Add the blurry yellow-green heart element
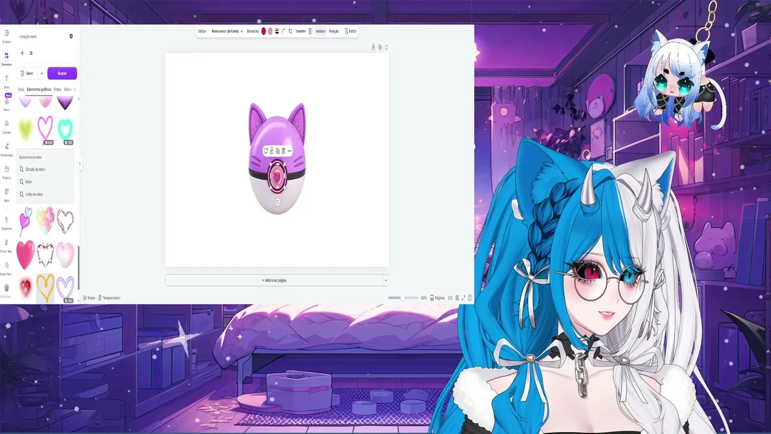Viewport: 771px width, 434px height. pyautogui.click(x=25, y=130)
